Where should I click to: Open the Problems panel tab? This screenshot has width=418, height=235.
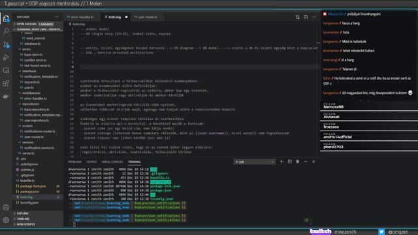coord(75,162)
